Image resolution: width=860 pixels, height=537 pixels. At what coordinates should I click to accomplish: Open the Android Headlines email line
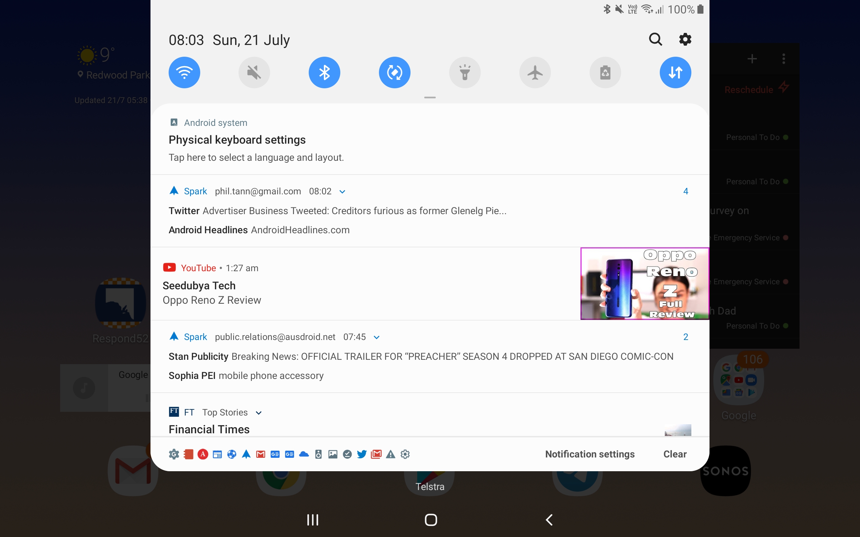coord(259,230)
